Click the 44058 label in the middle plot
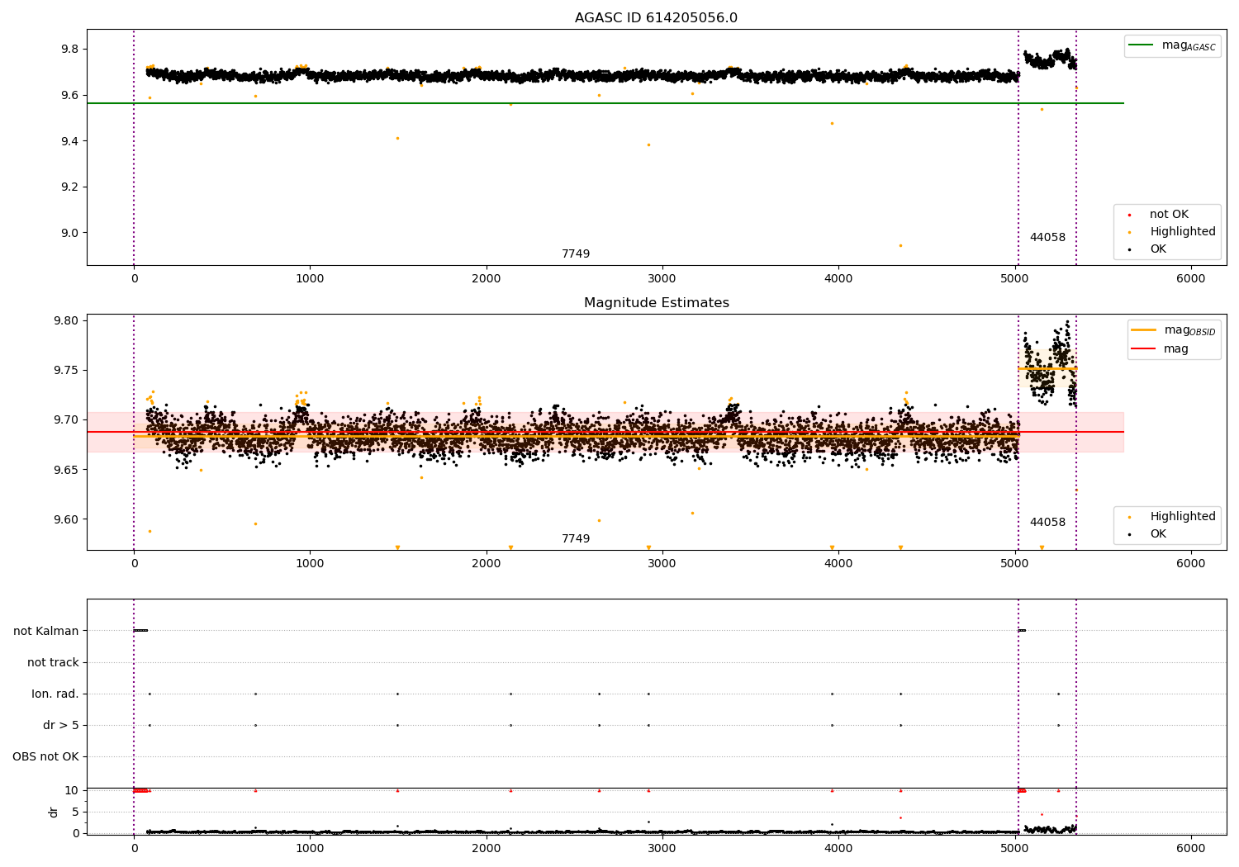1239x867 pixels. 1047,523
